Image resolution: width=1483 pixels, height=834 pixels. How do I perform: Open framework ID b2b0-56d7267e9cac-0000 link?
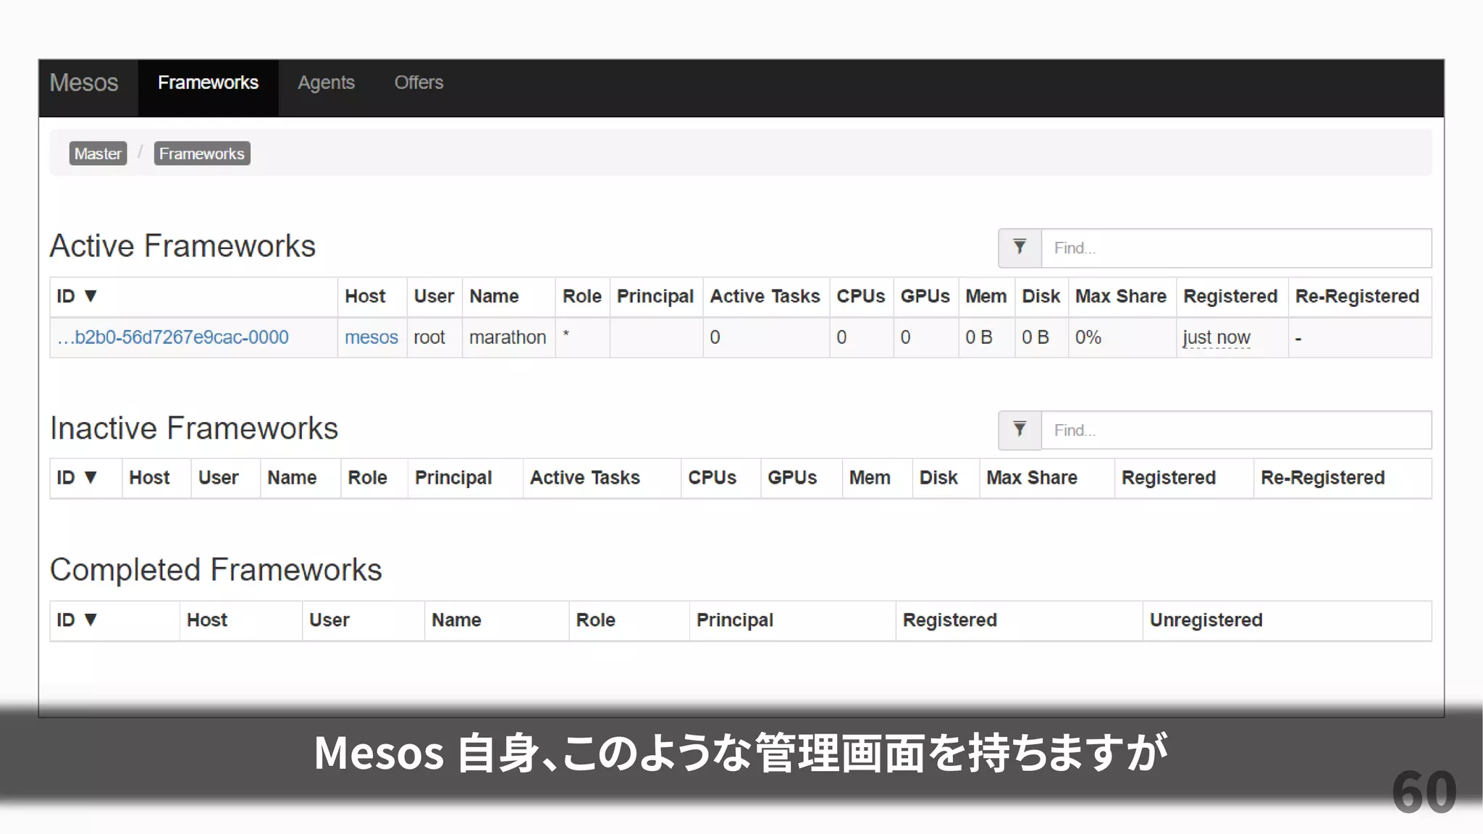click(172, 337)
